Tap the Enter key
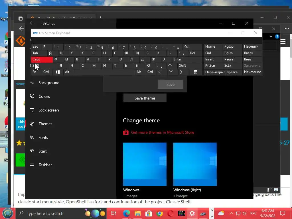The width and height of the screenshot is (292, 219). (187, 59)
